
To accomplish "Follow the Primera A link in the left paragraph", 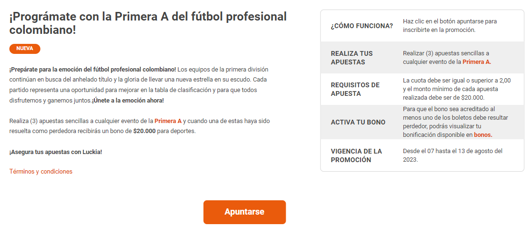I will click(168, 121).
